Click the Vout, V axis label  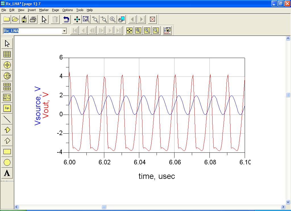pos(45,105)
